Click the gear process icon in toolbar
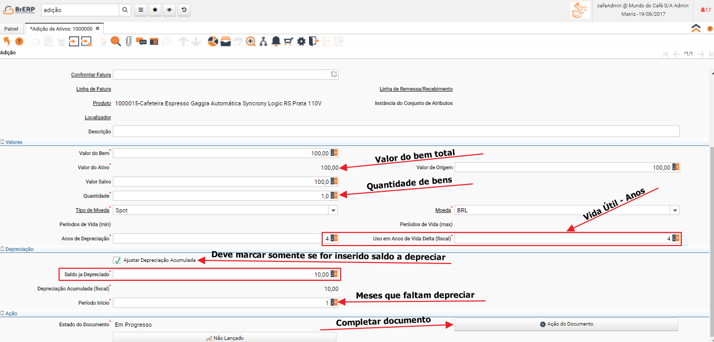714x342 pixels. coord(301,41)
